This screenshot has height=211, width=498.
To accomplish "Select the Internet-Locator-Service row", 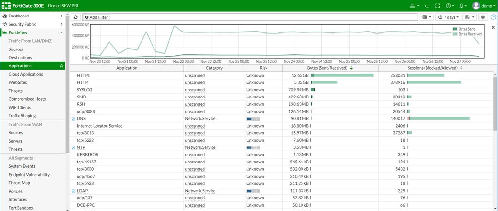I will coord(282,126).
